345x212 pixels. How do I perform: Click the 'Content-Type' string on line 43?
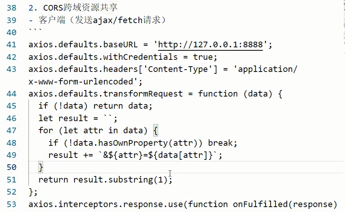178,70
